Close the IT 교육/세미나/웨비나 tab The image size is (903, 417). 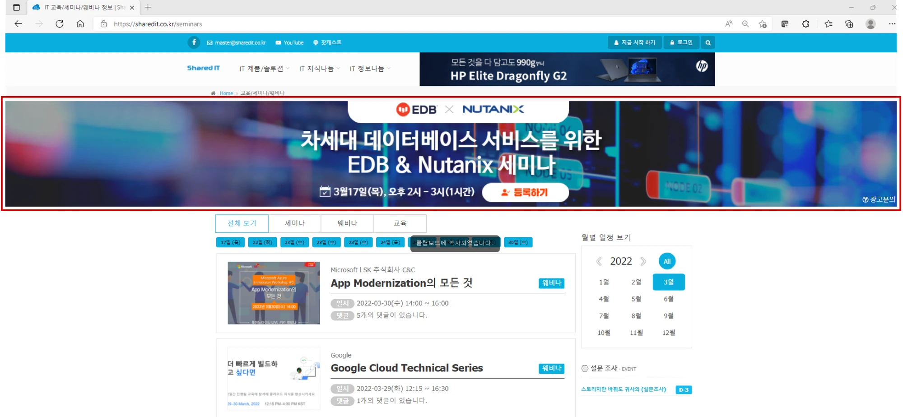coord(132,8)
